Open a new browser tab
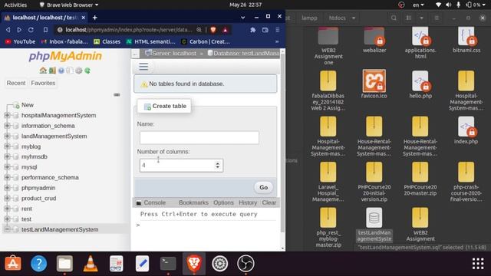Image resolution: width=491 pixels, height=276 pixels. click(x=94, y=18)
